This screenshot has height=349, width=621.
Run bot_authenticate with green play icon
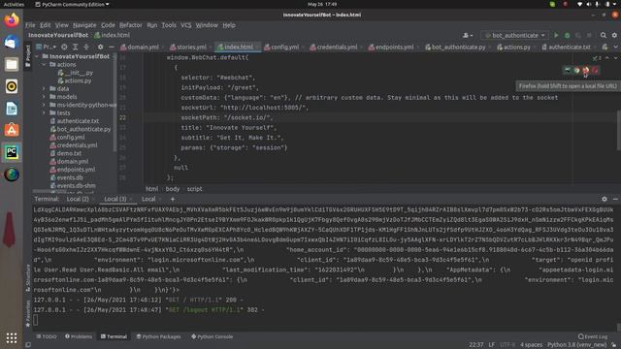click(556, 35)
